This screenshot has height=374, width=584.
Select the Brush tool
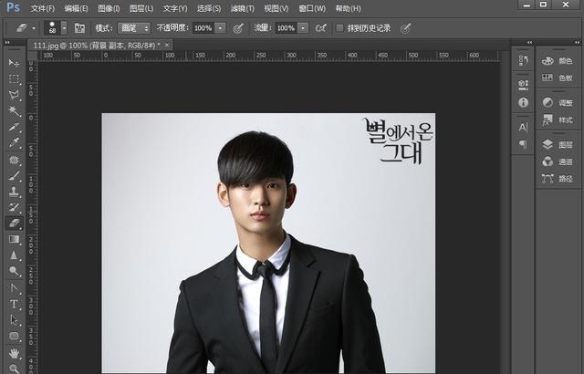pyautogui.click(x=14, y=176)
